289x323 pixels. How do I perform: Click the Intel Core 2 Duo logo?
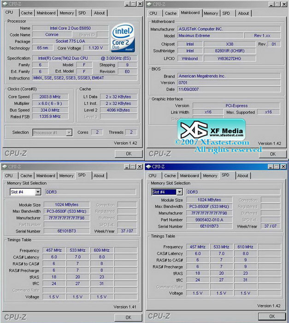point(123,38)
